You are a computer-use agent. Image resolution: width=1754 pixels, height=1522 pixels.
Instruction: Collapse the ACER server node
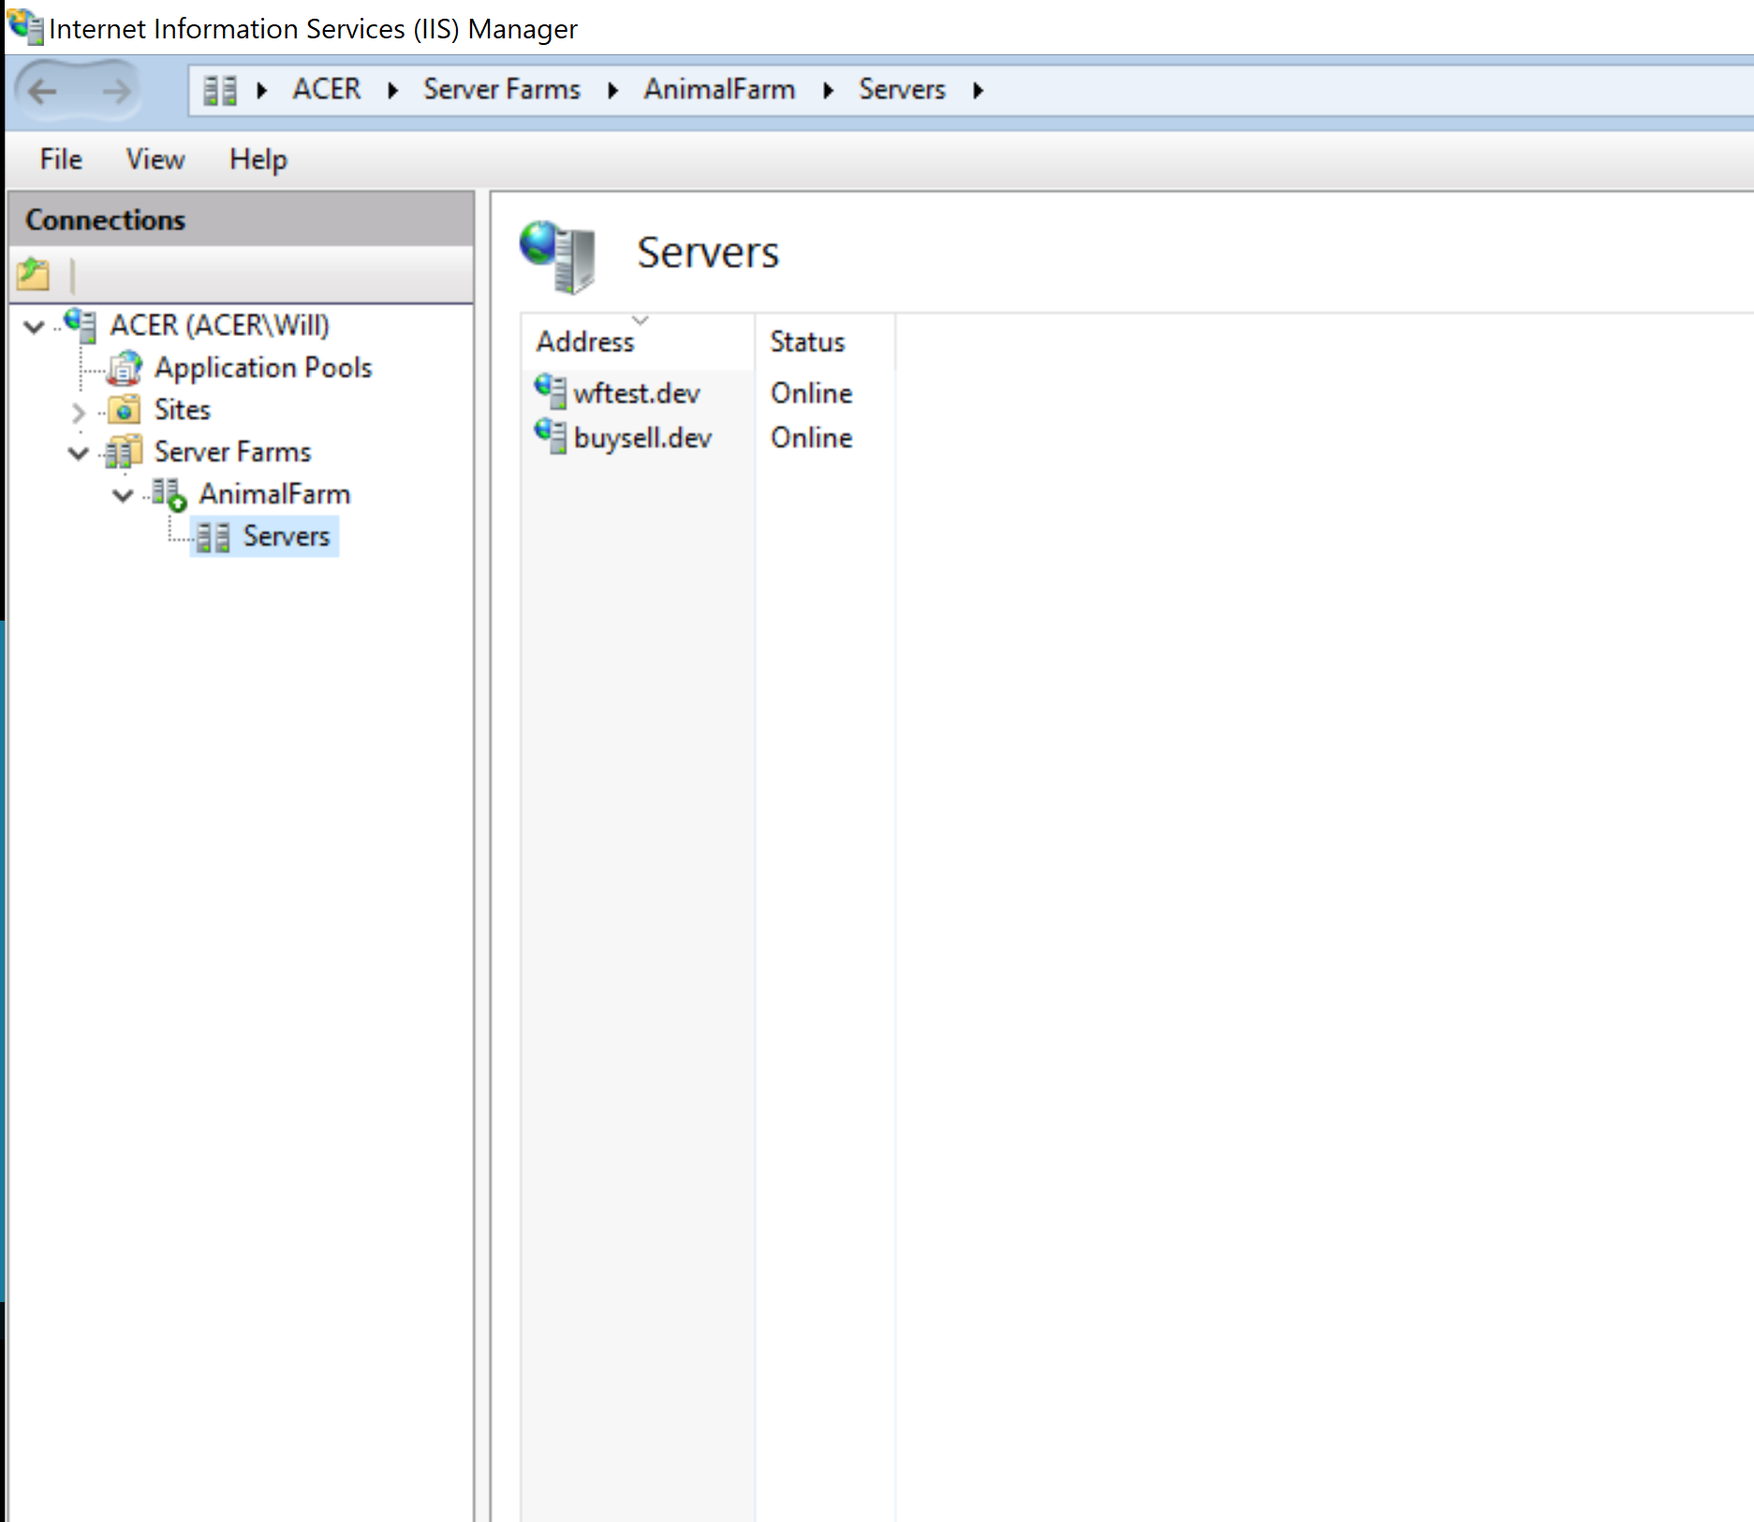(31, 327)
